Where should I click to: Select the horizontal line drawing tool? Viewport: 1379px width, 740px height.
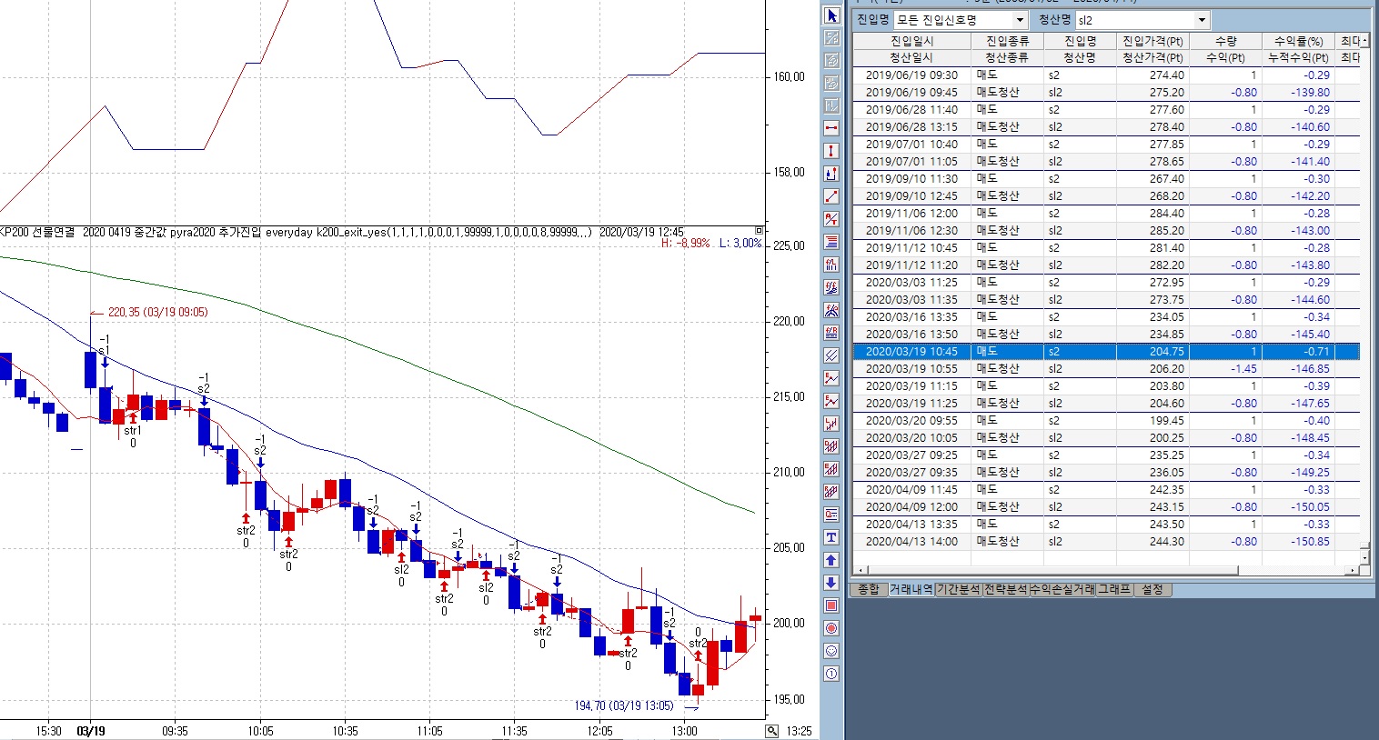point(831,128)
